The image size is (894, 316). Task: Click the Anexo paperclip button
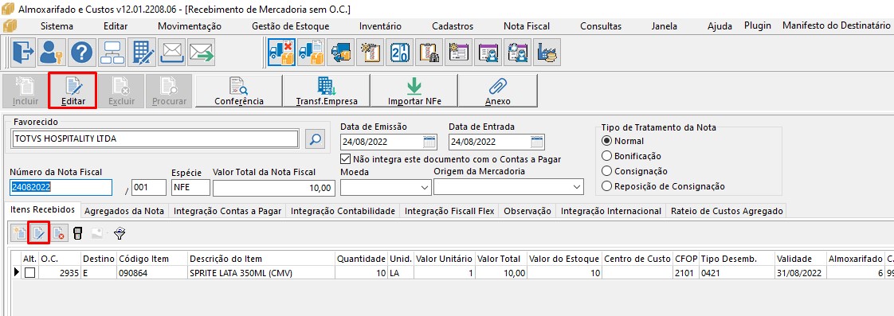[498, 91]
